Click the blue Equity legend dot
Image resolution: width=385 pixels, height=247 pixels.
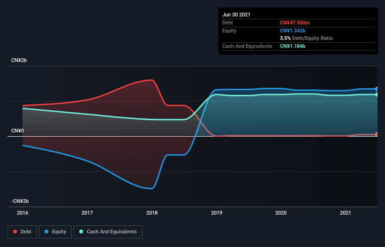pos(46,232)
